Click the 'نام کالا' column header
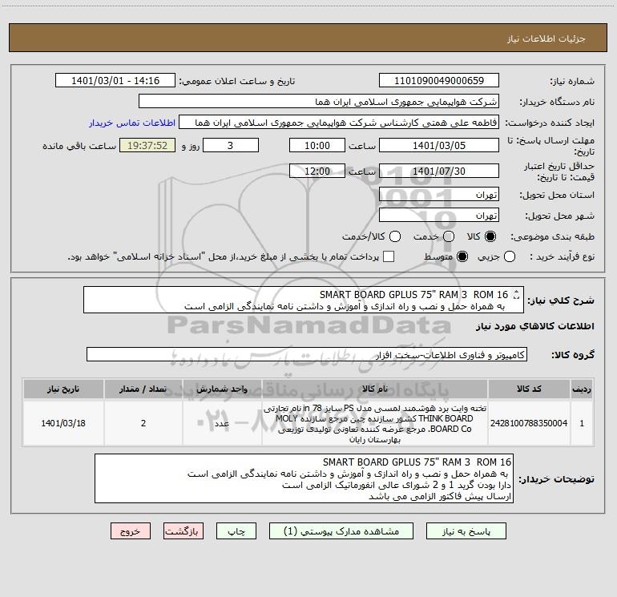This screenshot has width=617, height=597. pos(375,389)
